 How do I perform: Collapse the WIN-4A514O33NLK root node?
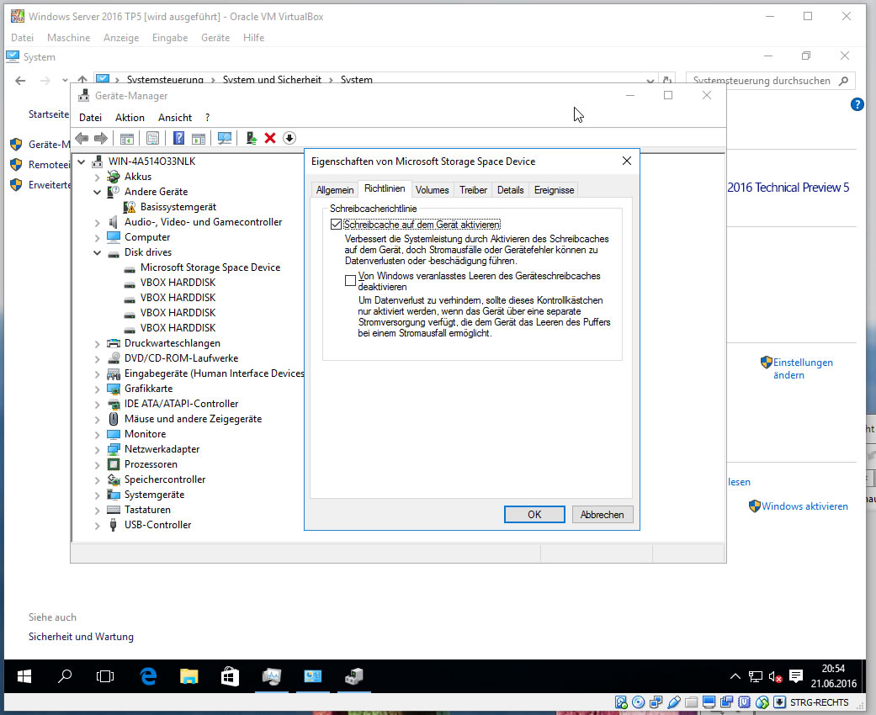[82, 162]
